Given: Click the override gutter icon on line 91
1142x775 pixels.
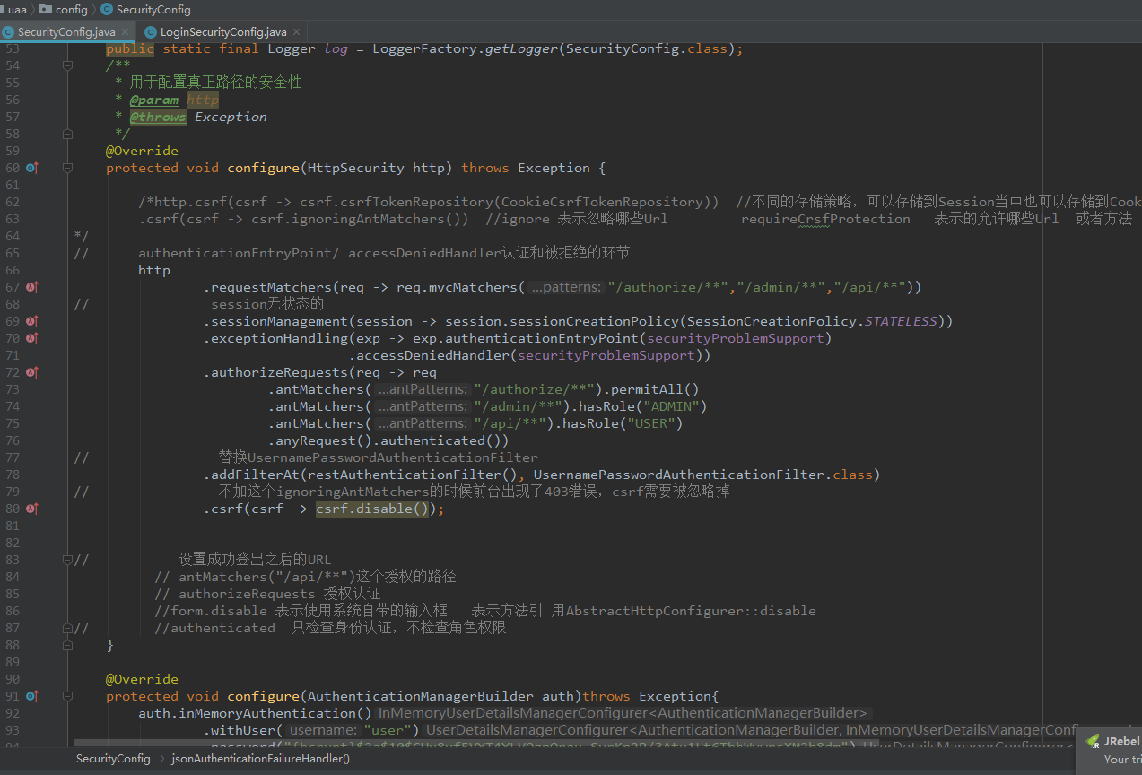Looking at the screenshot, I should pos(31,696).
